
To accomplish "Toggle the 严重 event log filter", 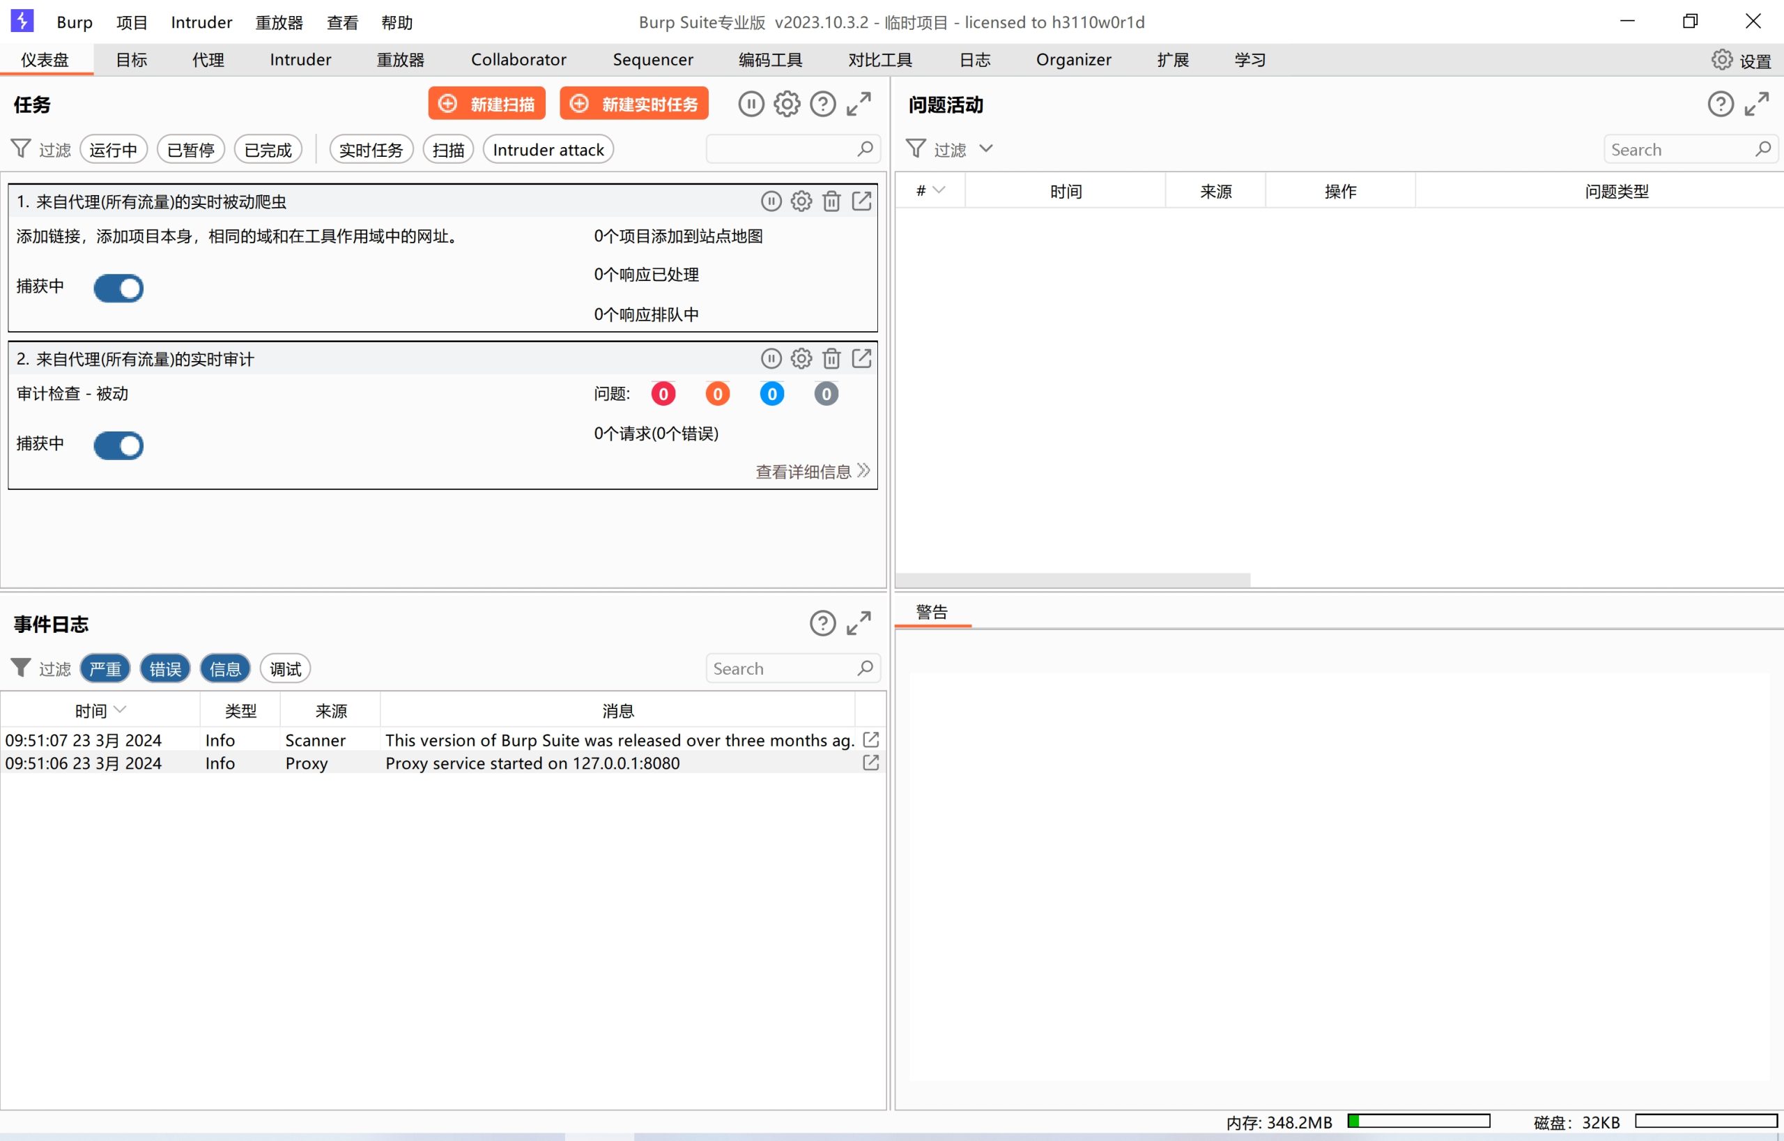I will pos(105,668).
